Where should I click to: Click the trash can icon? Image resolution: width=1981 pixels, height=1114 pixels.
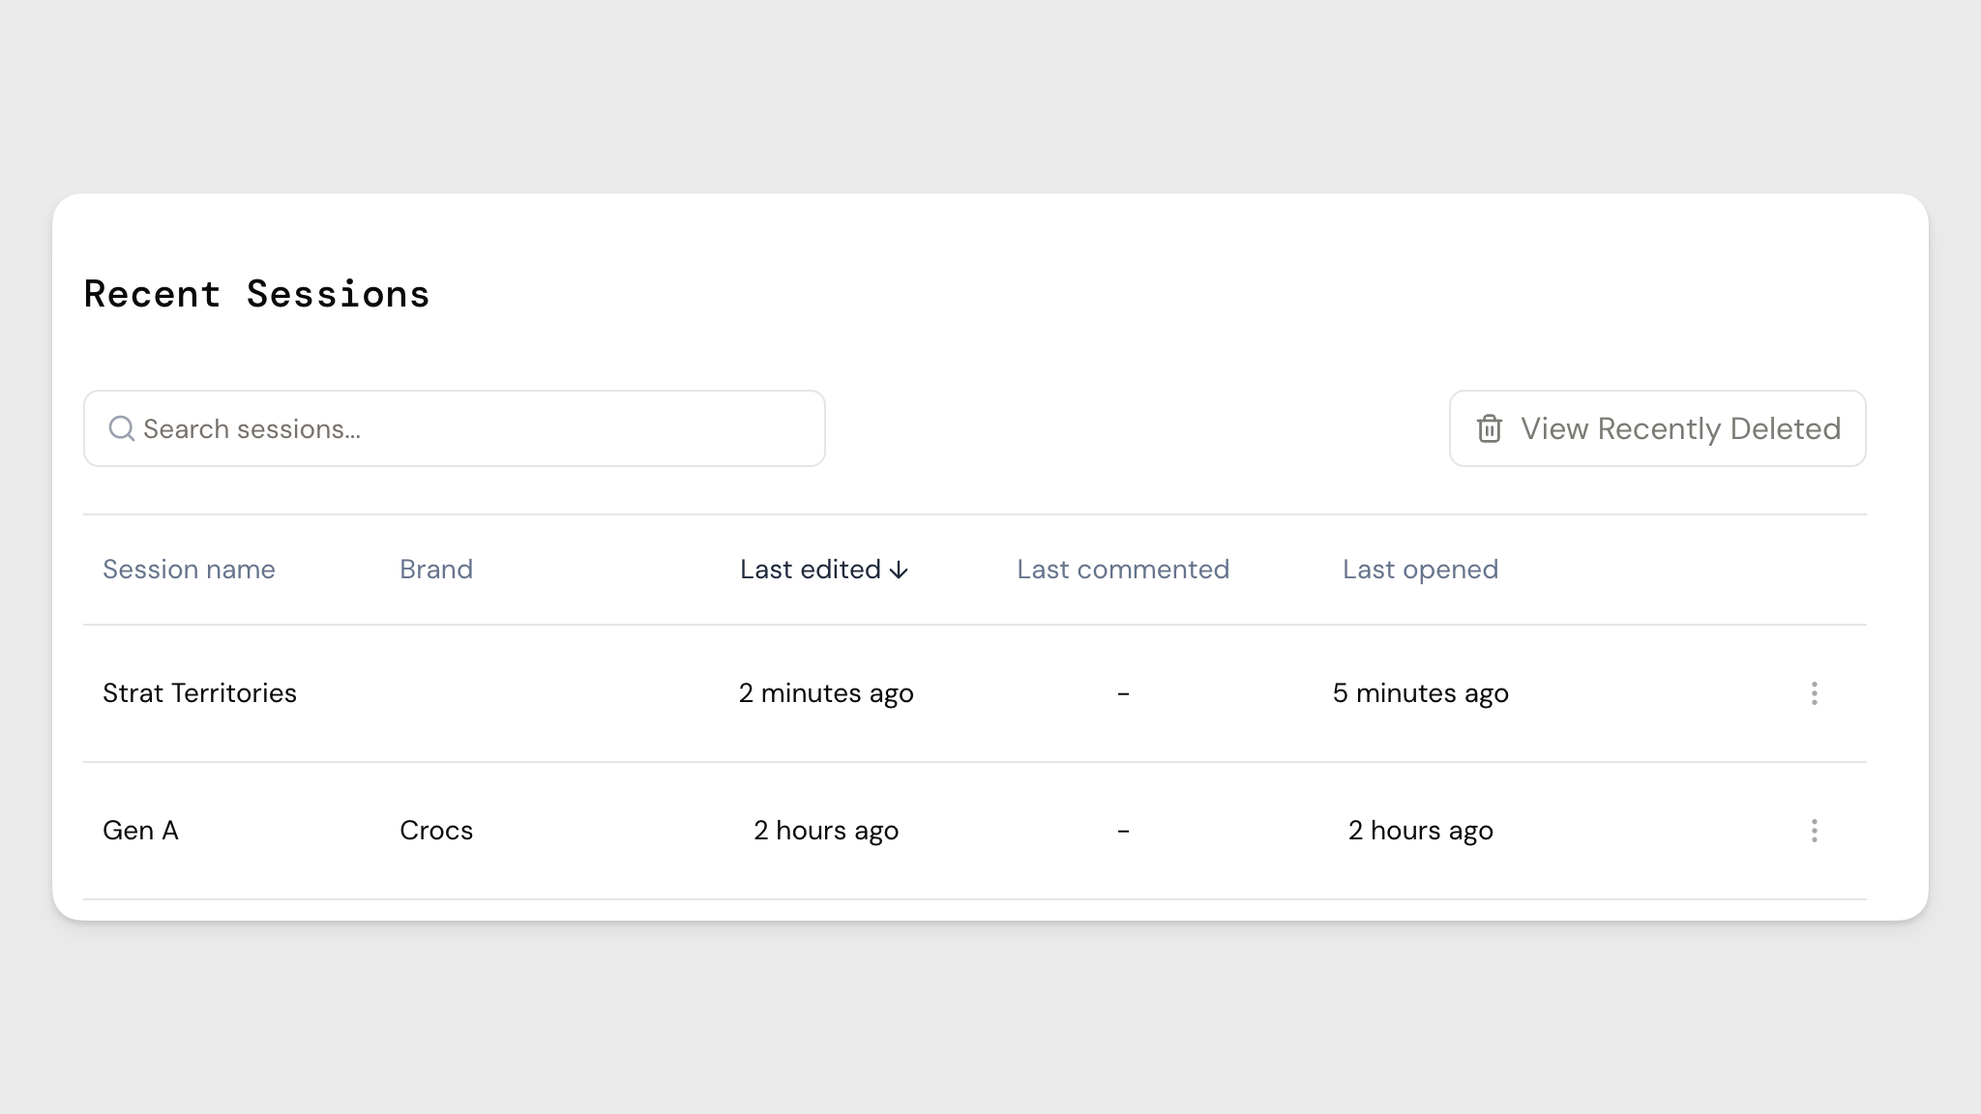[x=1489, y=428]
